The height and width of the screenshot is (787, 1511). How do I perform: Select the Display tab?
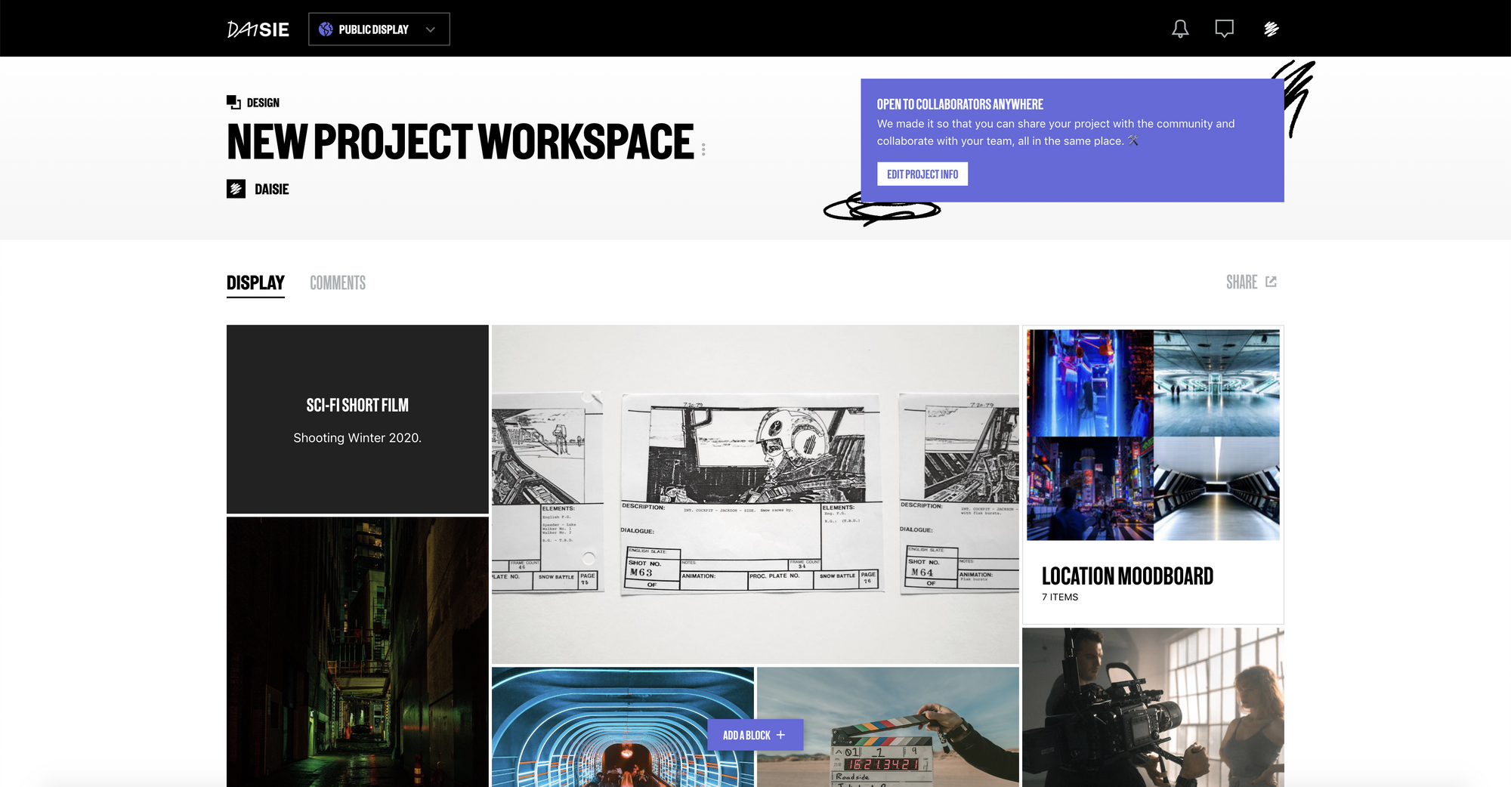click(255, 282)
